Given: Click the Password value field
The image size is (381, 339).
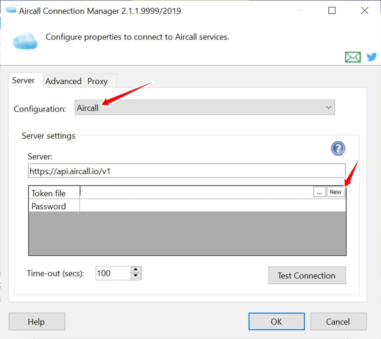Looking at the screenshot, I should (x=213, y=205).
